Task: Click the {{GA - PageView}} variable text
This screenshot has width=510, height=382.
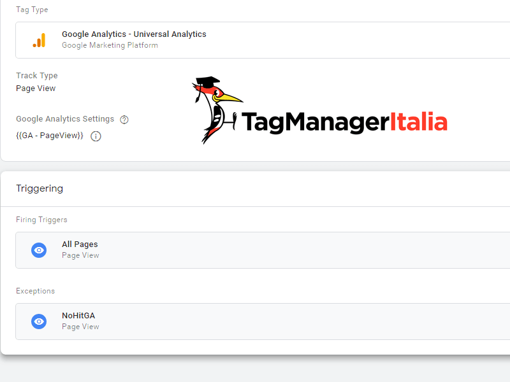Action: point(50,136)
